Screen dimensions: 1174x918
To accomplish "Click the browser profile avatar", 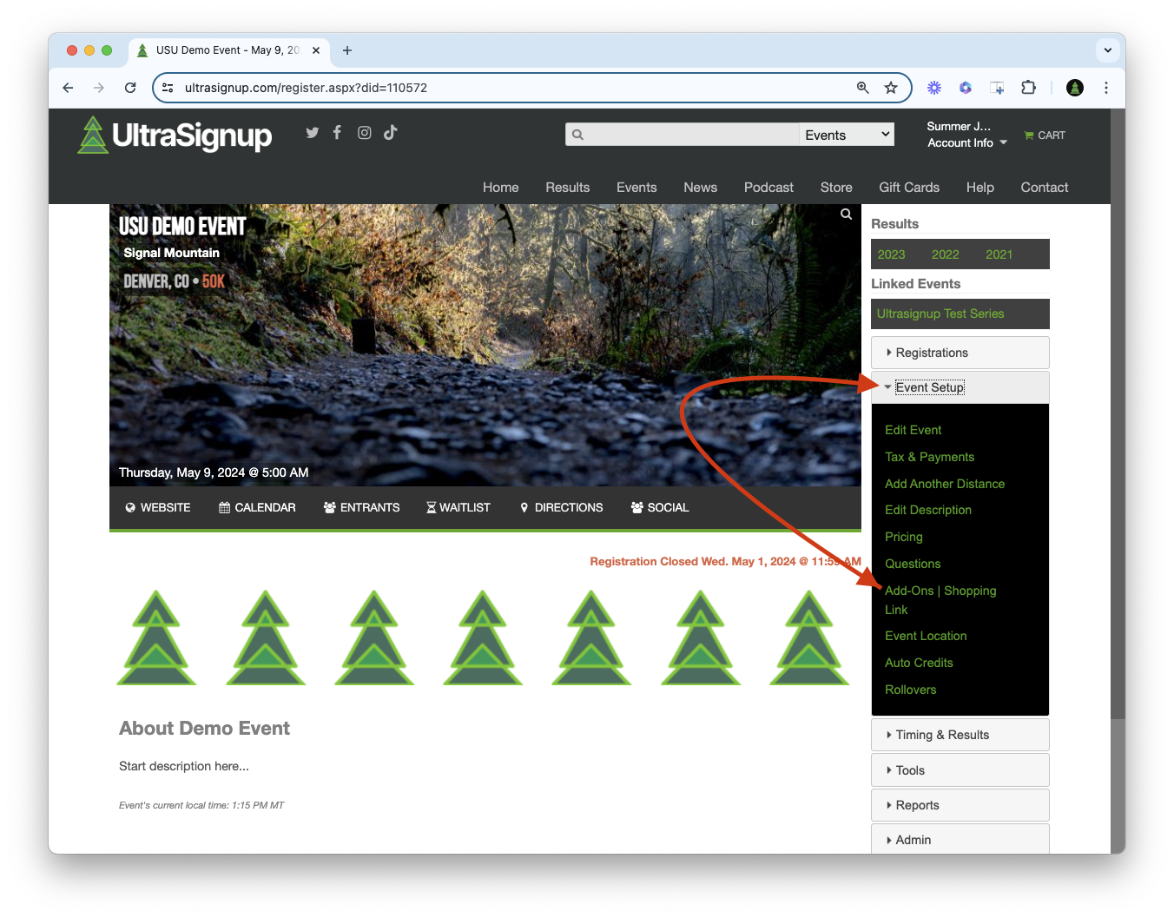I will 1075,88.
